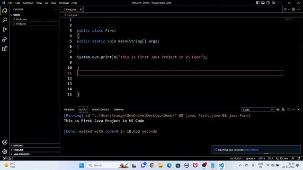Switch to the TERMINAL panel tab
The height and width of the screenshot is (170, 303).
click(x=119, y=110)
